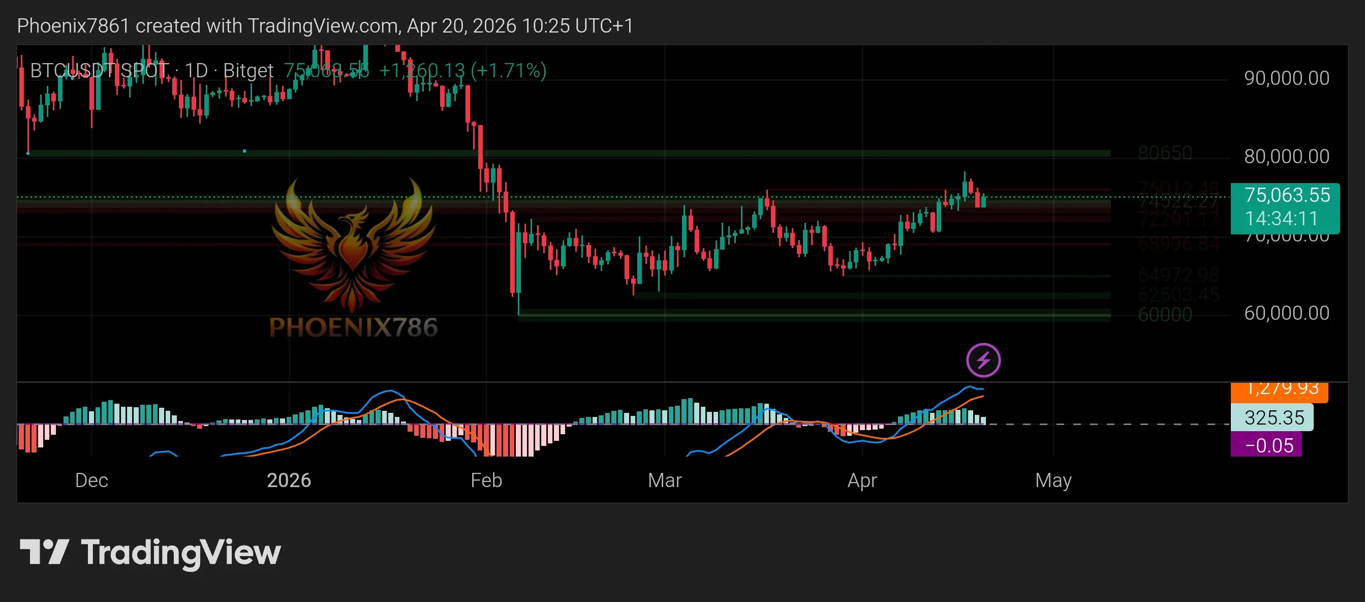Click the 60000 support level label
This screenshot has height=602, width=1365.
point(1165,315)
